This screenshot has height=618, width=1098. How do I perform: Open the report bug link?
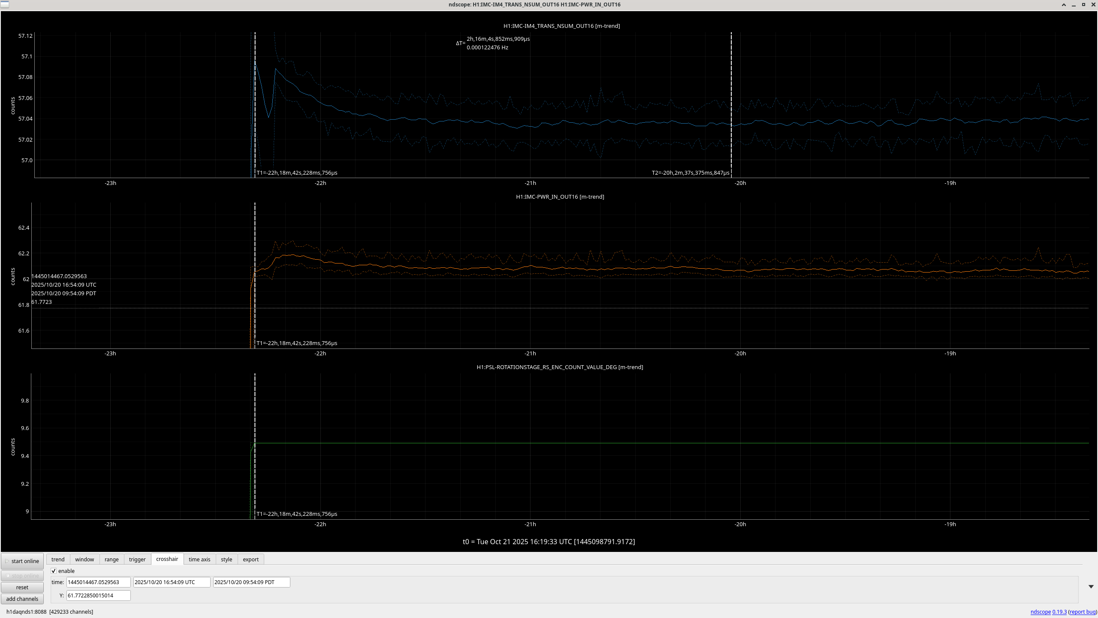pyautogui.click(x=1083, y=612)
